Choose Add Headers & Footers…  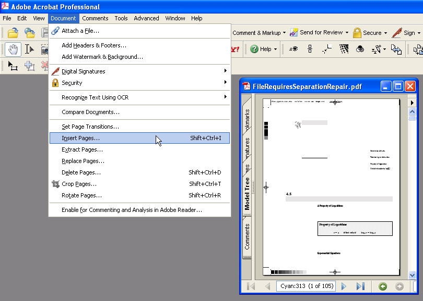click(140, 45)
